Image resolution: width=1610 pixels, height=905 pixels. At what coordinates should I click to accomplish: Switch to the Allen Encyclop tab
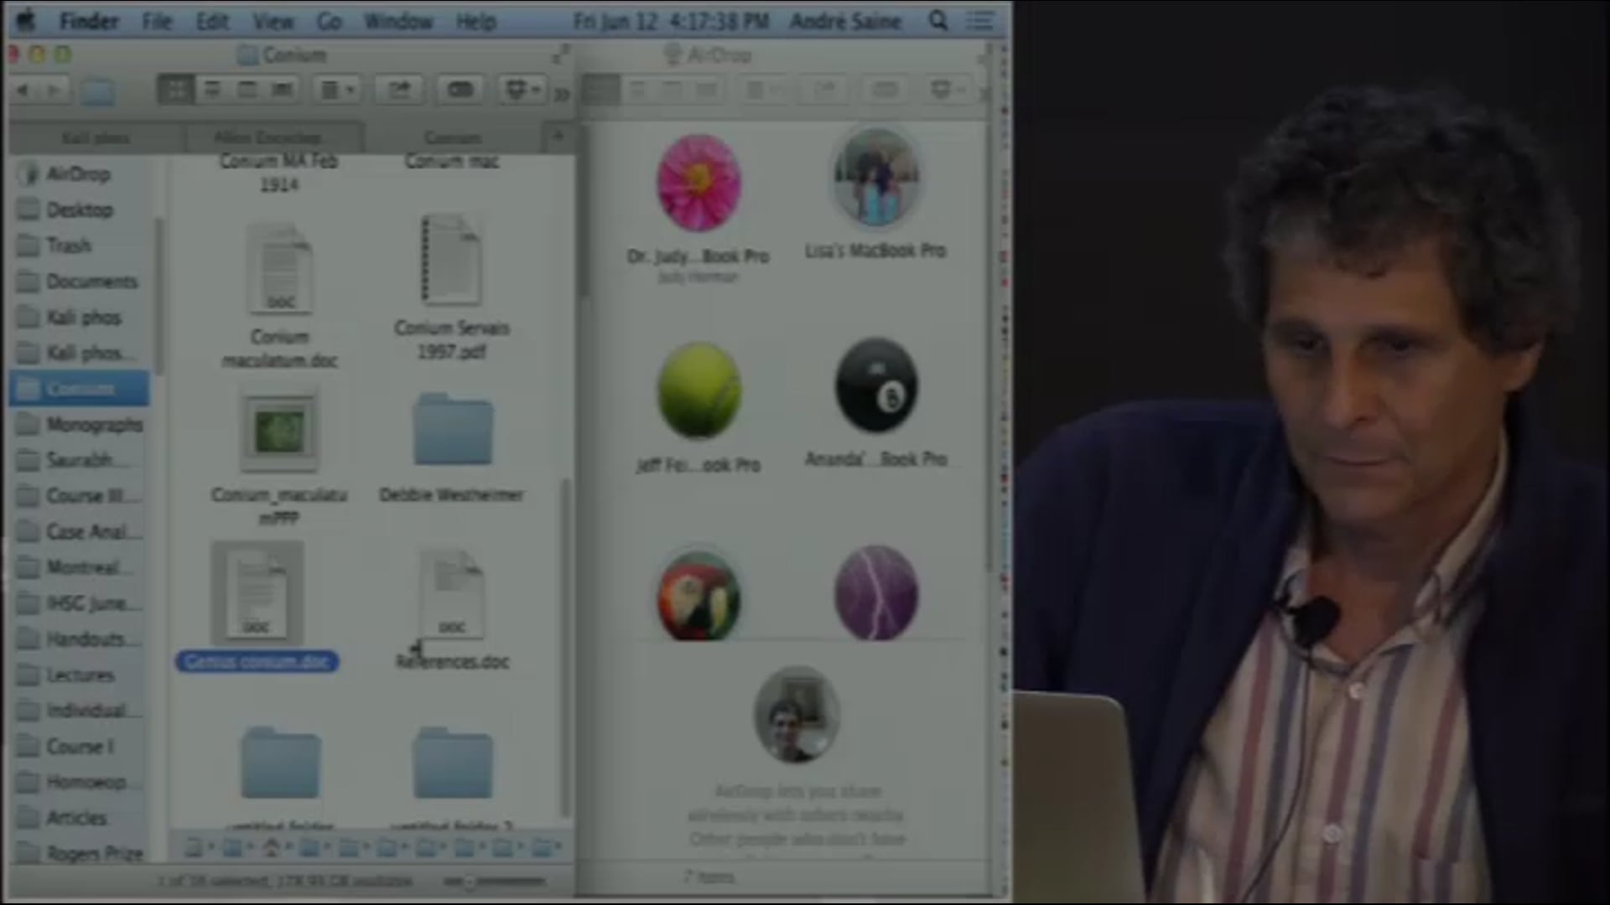pos(267,137)
